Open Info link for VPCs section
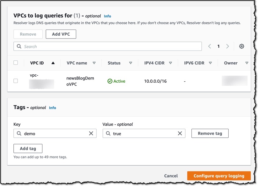The image size is (258, 186). pos(107,16)
